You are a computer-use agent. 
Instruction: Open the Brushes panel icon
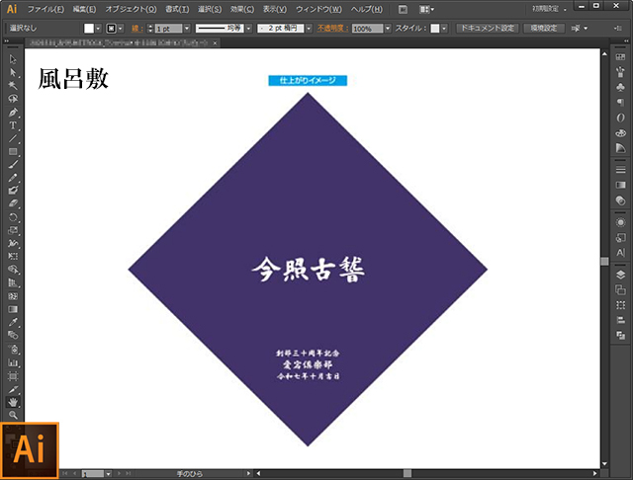[x=620, y=72]
